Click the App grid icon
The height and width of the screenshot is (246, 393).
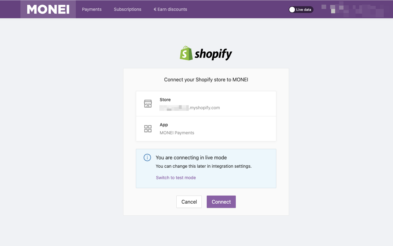click(148, 129)
